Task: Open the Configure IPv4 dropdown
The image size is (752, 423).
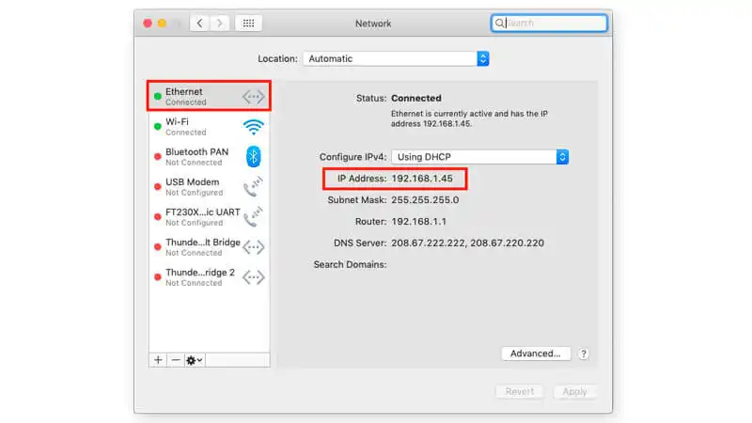Action: (480, 157)
